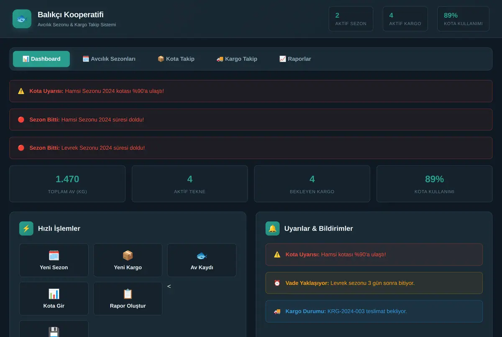Click the floppy disk quick action icon
The image size is (502, 337).
tap(54, 332)
